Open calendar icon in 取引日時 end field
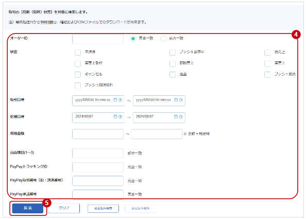Image resolution: width=306 pixels, height=219 pixels. [x=176, y=100]
